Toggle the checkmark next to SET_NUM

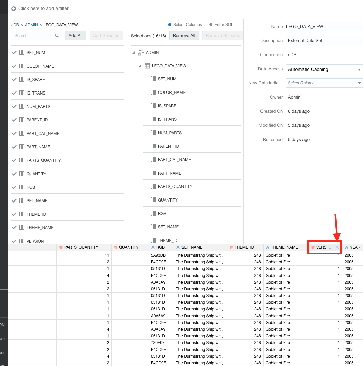click(x=14, y=52)
